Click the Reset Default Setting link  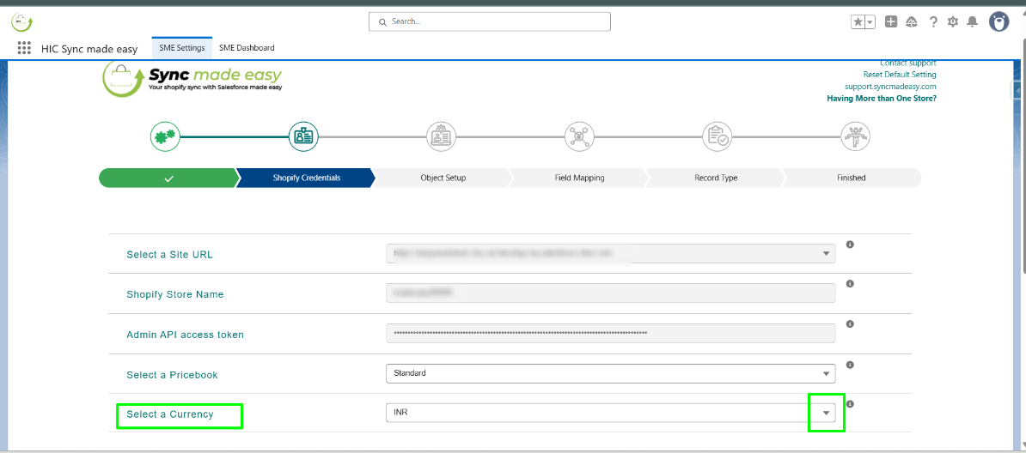pos(900,75)
